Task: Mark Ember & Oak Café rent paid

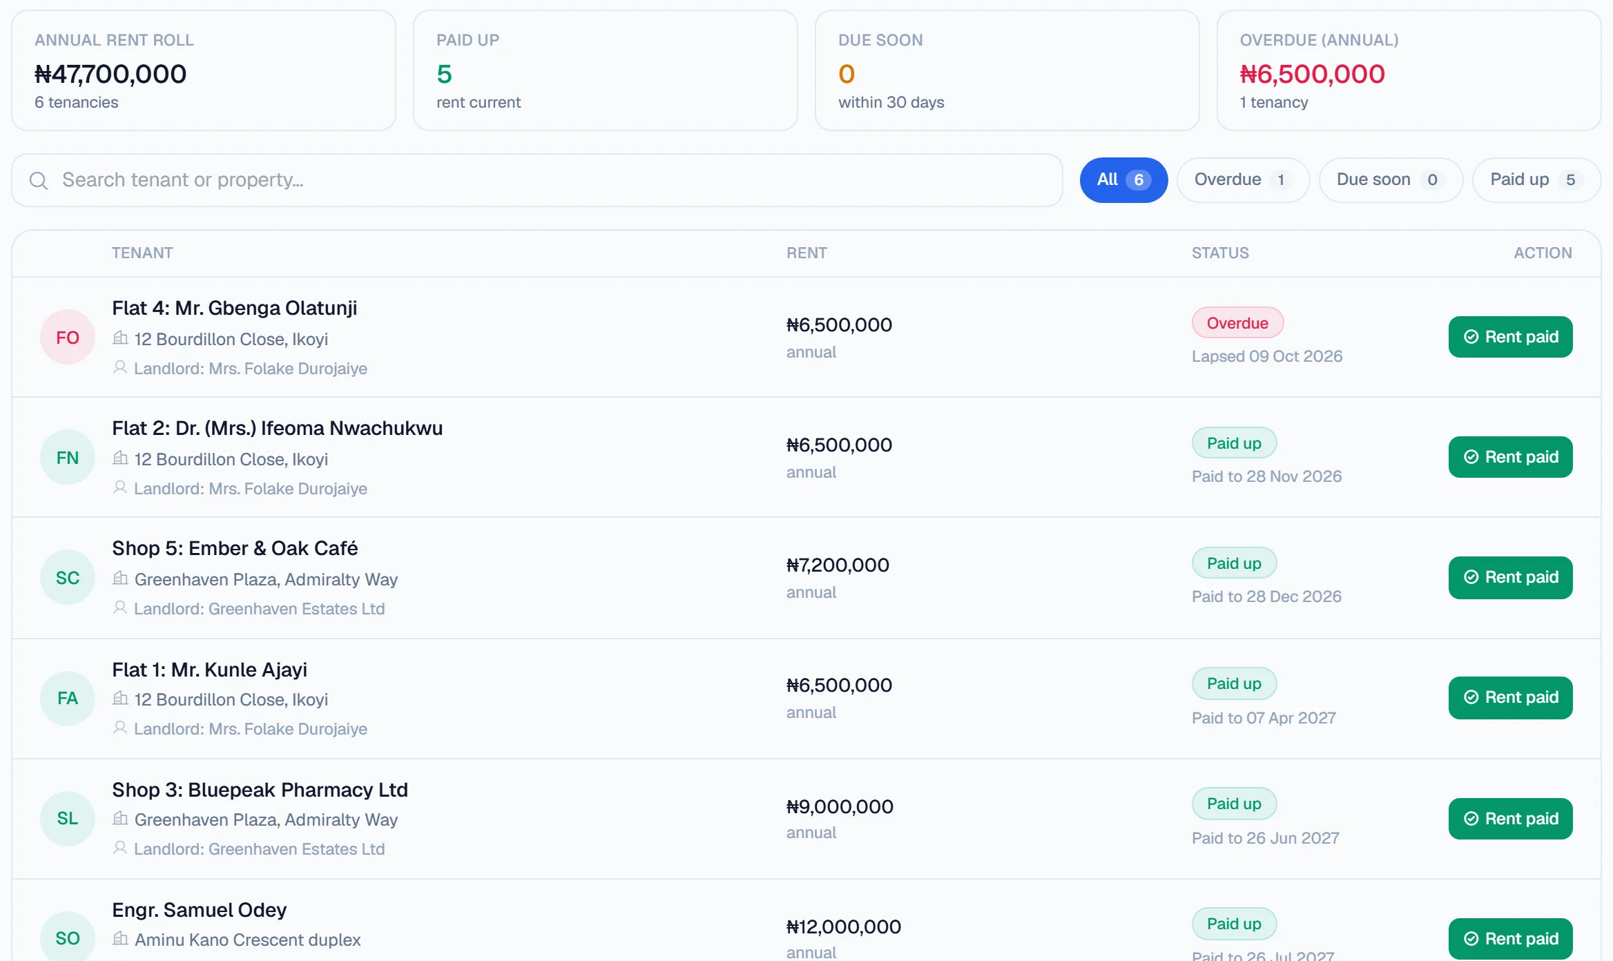Action: coord(1510,577)
